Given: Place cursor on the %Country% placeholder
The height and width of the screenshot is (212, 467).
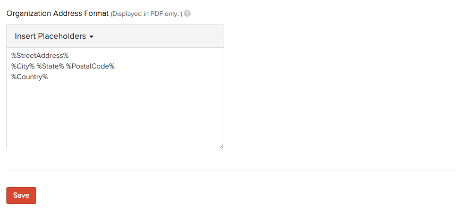Looking at the screenshot, I should [29, 77].
